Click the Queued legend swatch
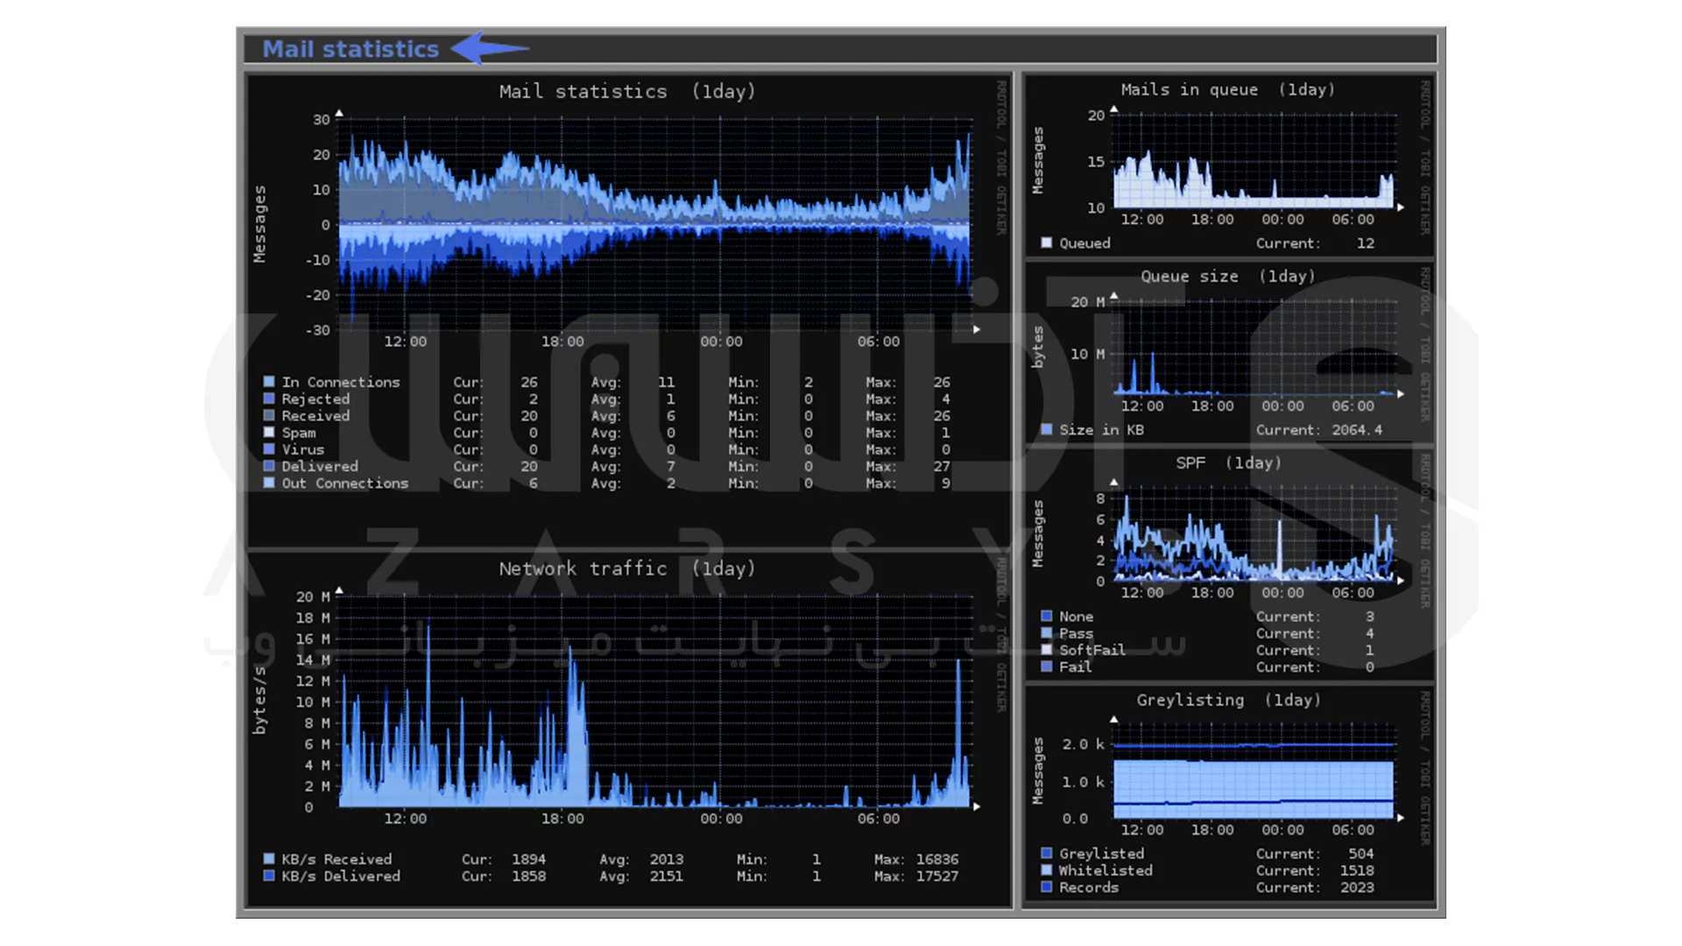The width and height of the screenshot is (1682, 946). 1046,243
